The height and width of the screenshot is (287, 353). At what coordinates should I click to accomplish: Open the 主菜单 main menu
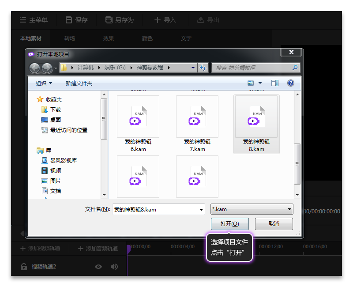pos(34,20)
